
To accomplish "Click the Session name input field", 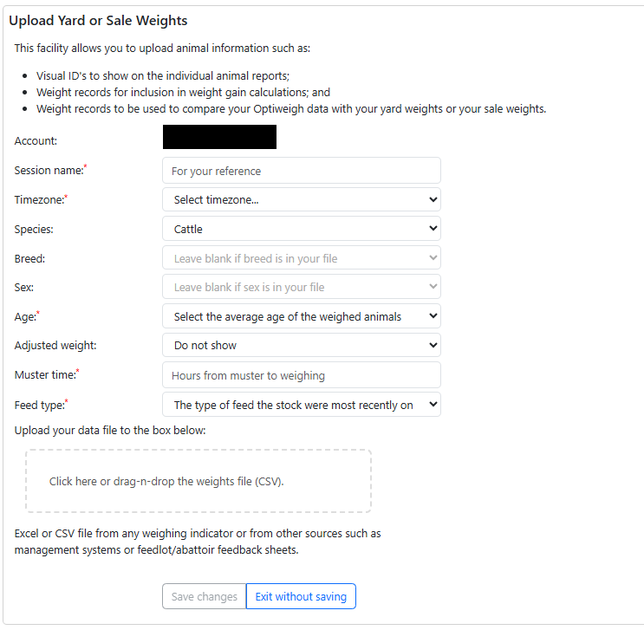I will tap(301, 171).
